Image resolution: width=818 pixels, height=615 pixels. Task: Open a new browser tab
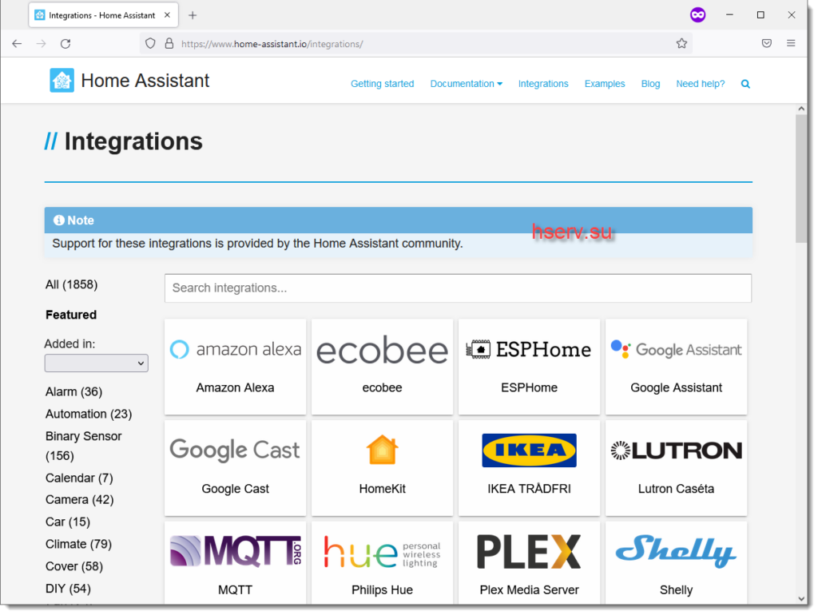193,15
